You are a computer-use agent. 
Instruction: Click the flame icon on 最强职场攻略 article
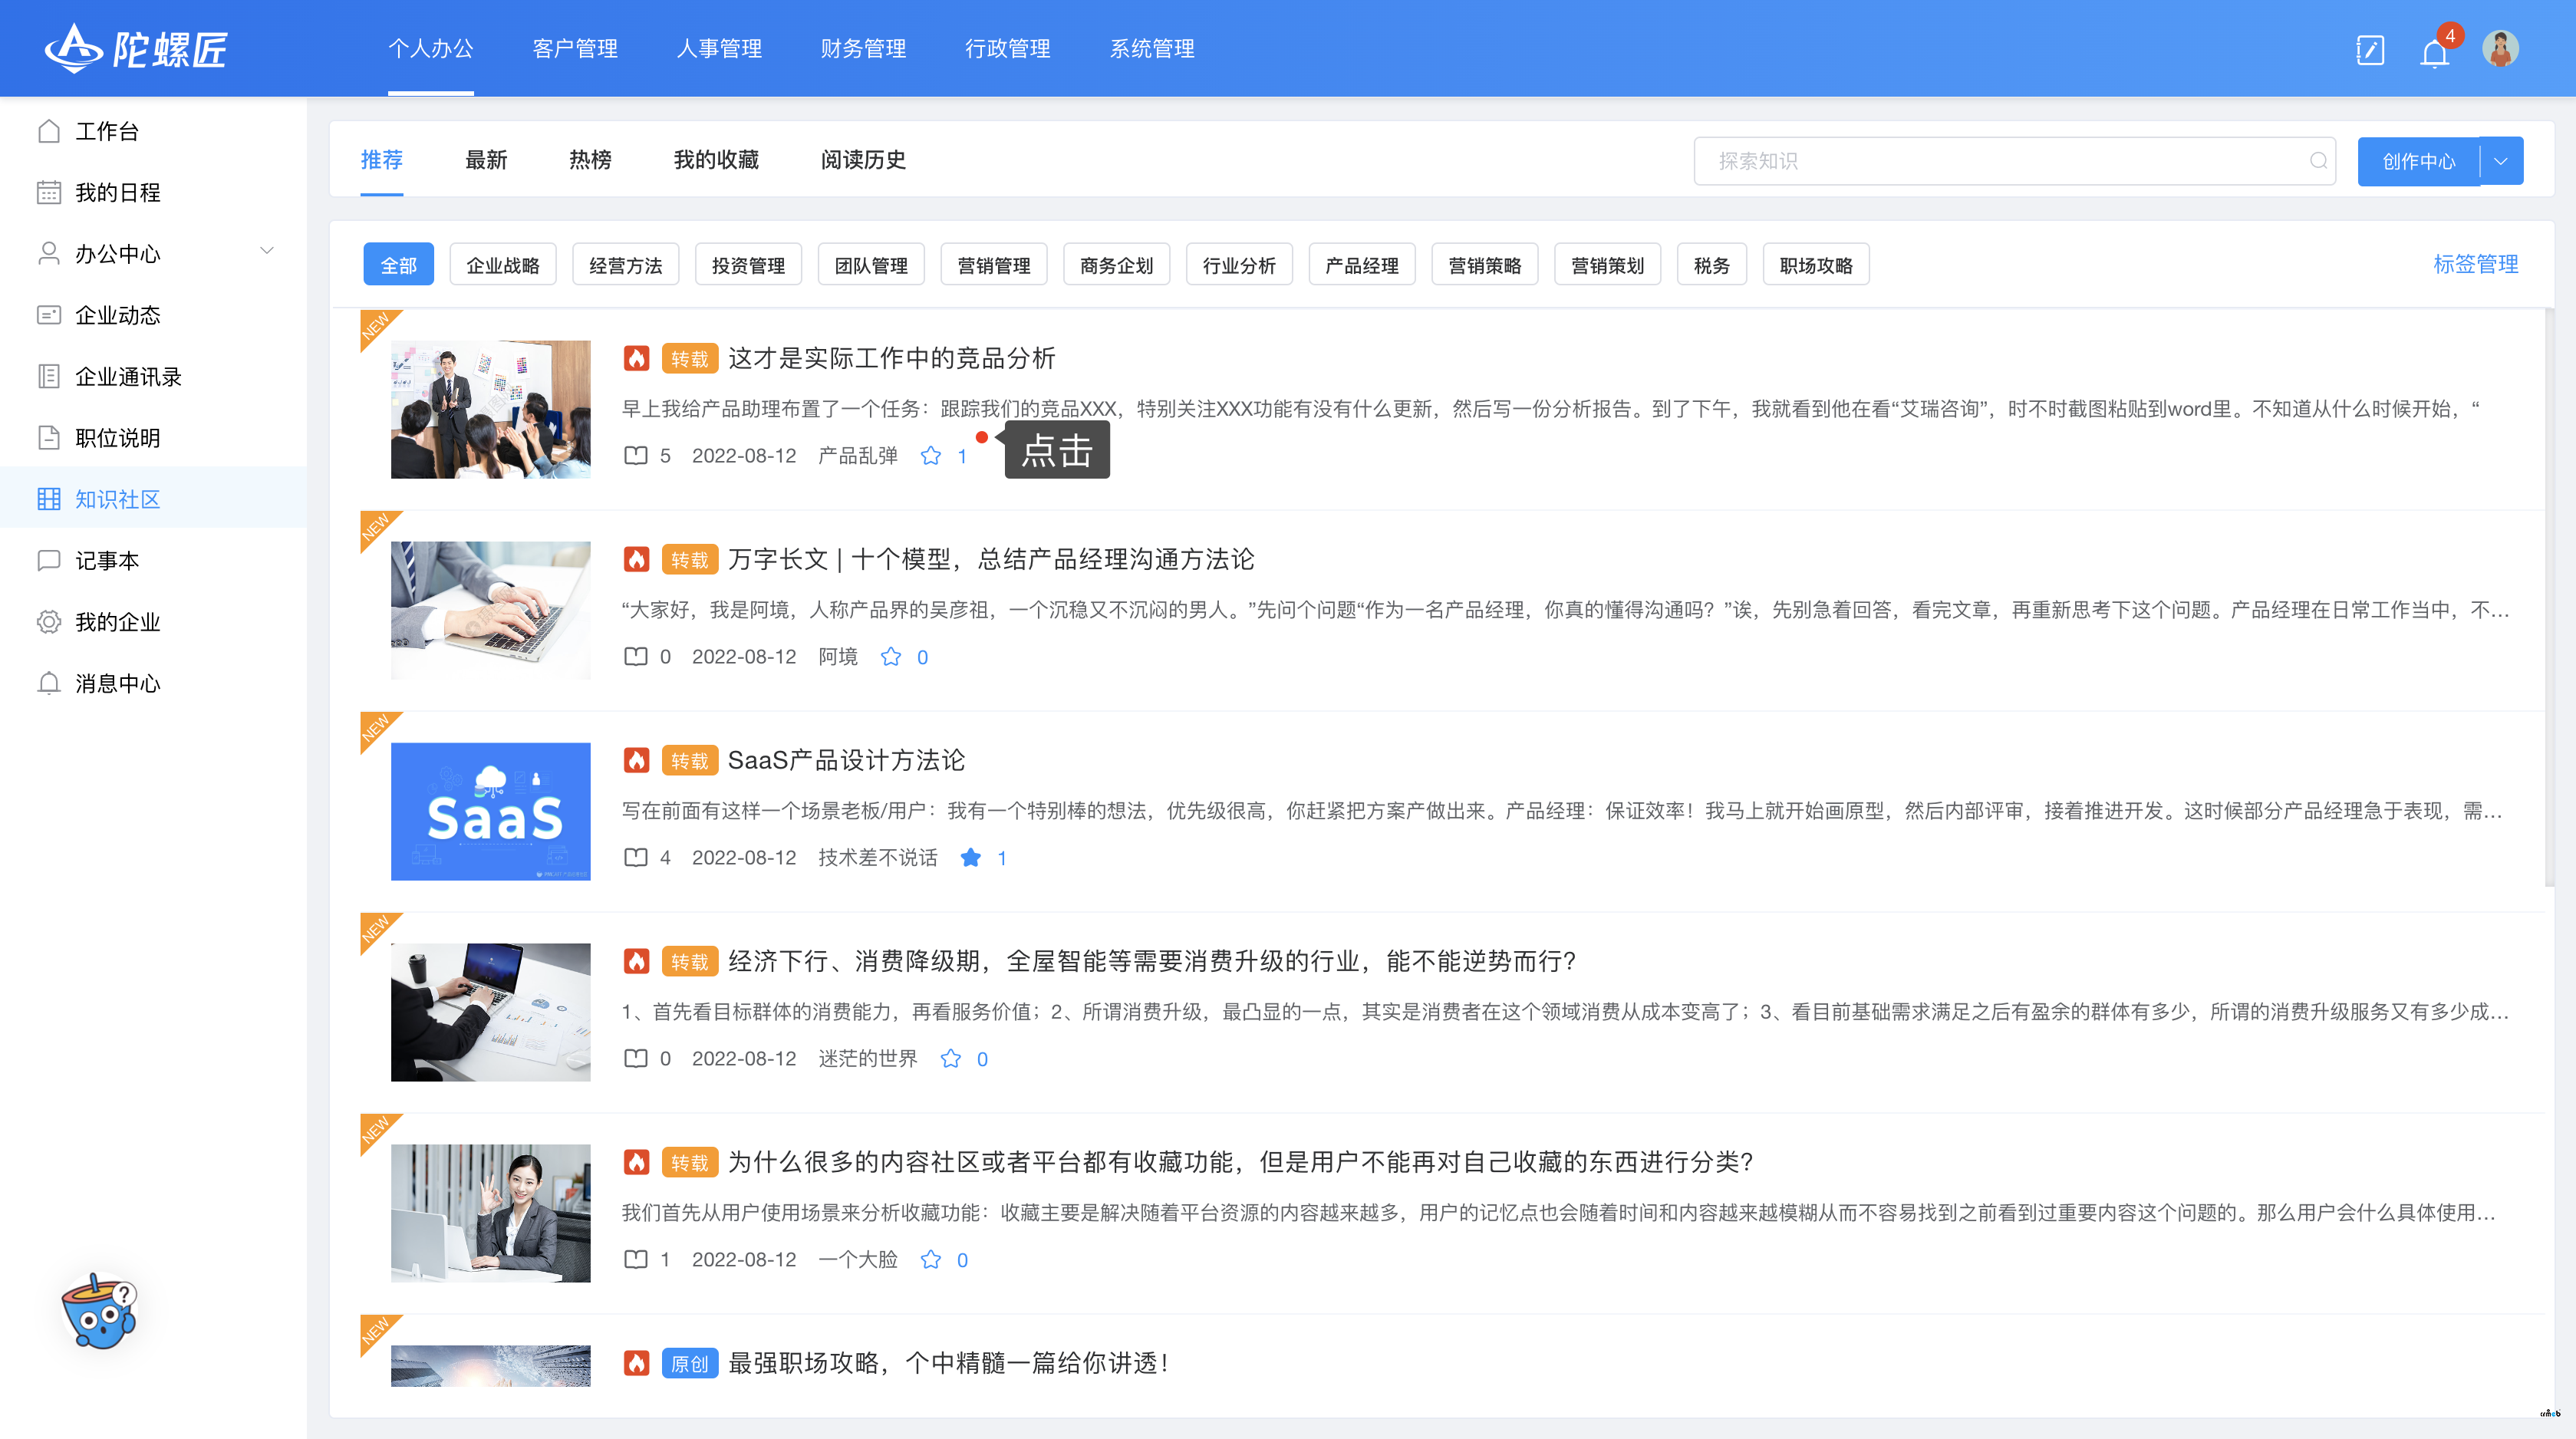pyautogui.click(x=636, y=1364)
